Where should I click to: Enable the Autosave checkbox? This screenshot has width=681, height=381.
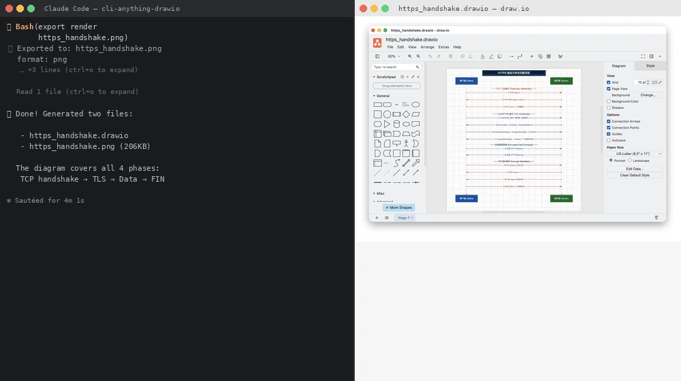[608, 140]
